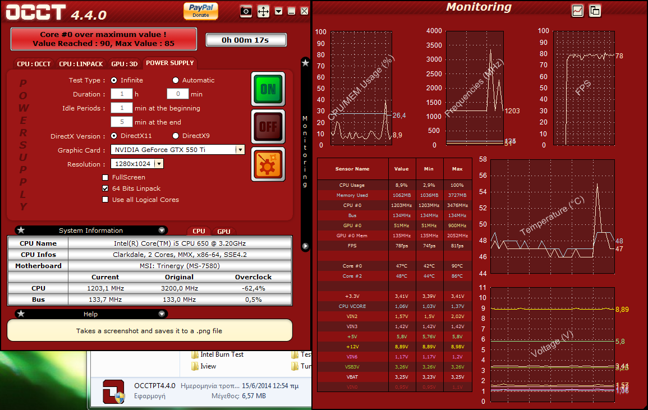
Task: Click the vertical Monitoring sidebar label
Action: (305, 152)
